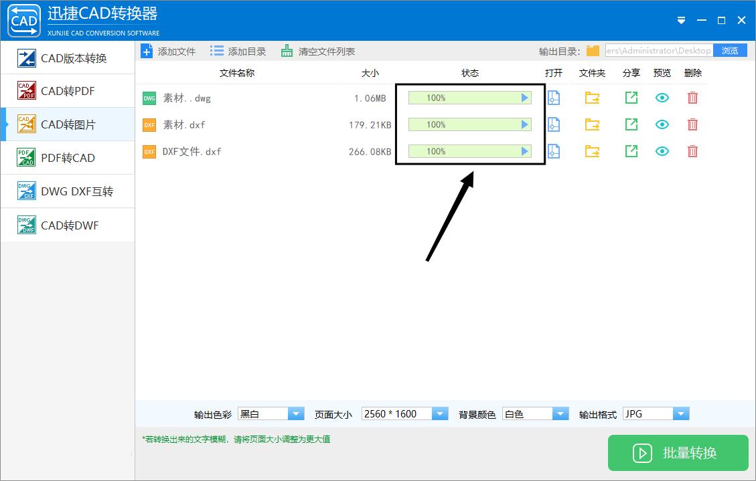This screenshot has width=756, height=481.
Task: Click the 清空文件列表 clear list icon
Action: point(286,50)
